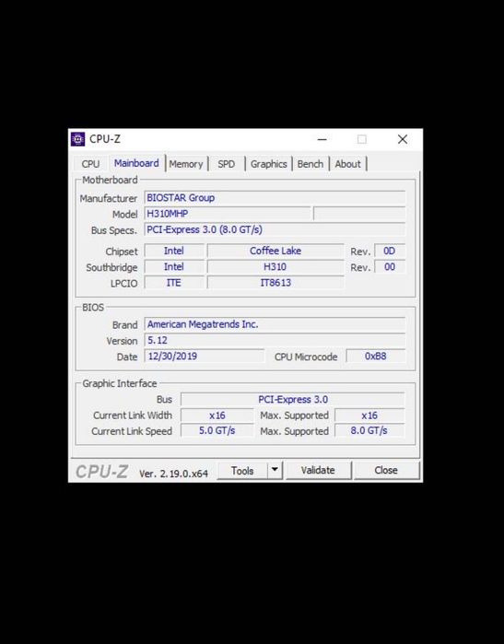Click the Ver. 2.19.0.x64 version text
This screenshot has height=644, width=504.
click(174, 474)
